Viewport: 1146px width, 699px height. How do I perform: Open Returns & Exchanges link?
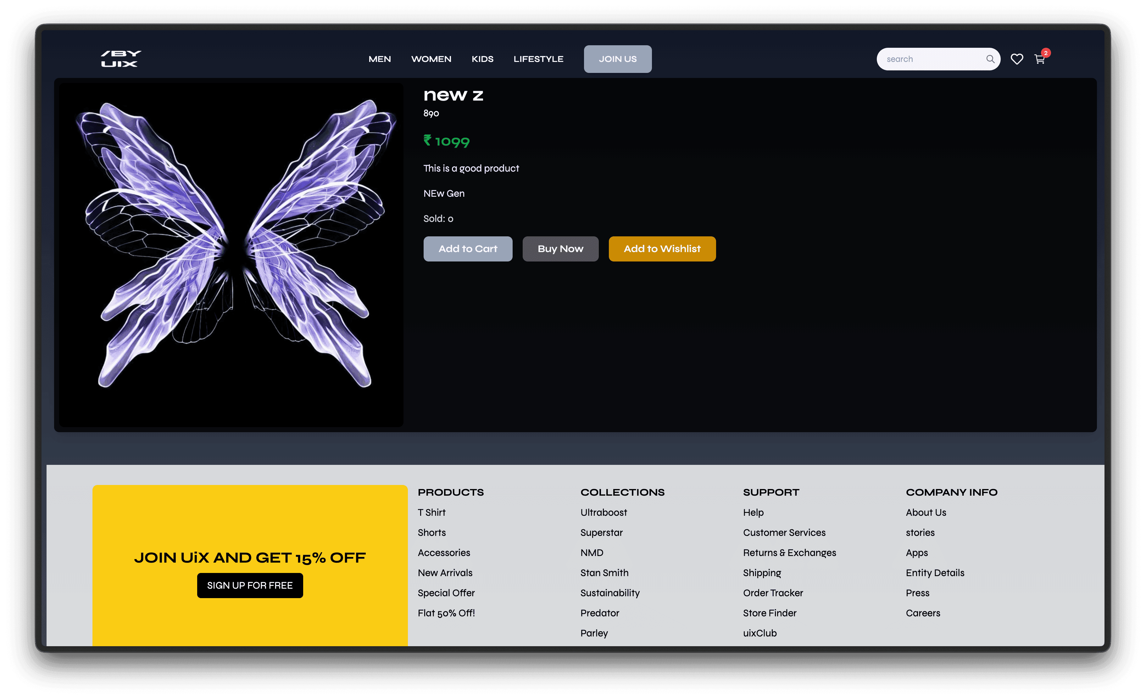(789, 553)
